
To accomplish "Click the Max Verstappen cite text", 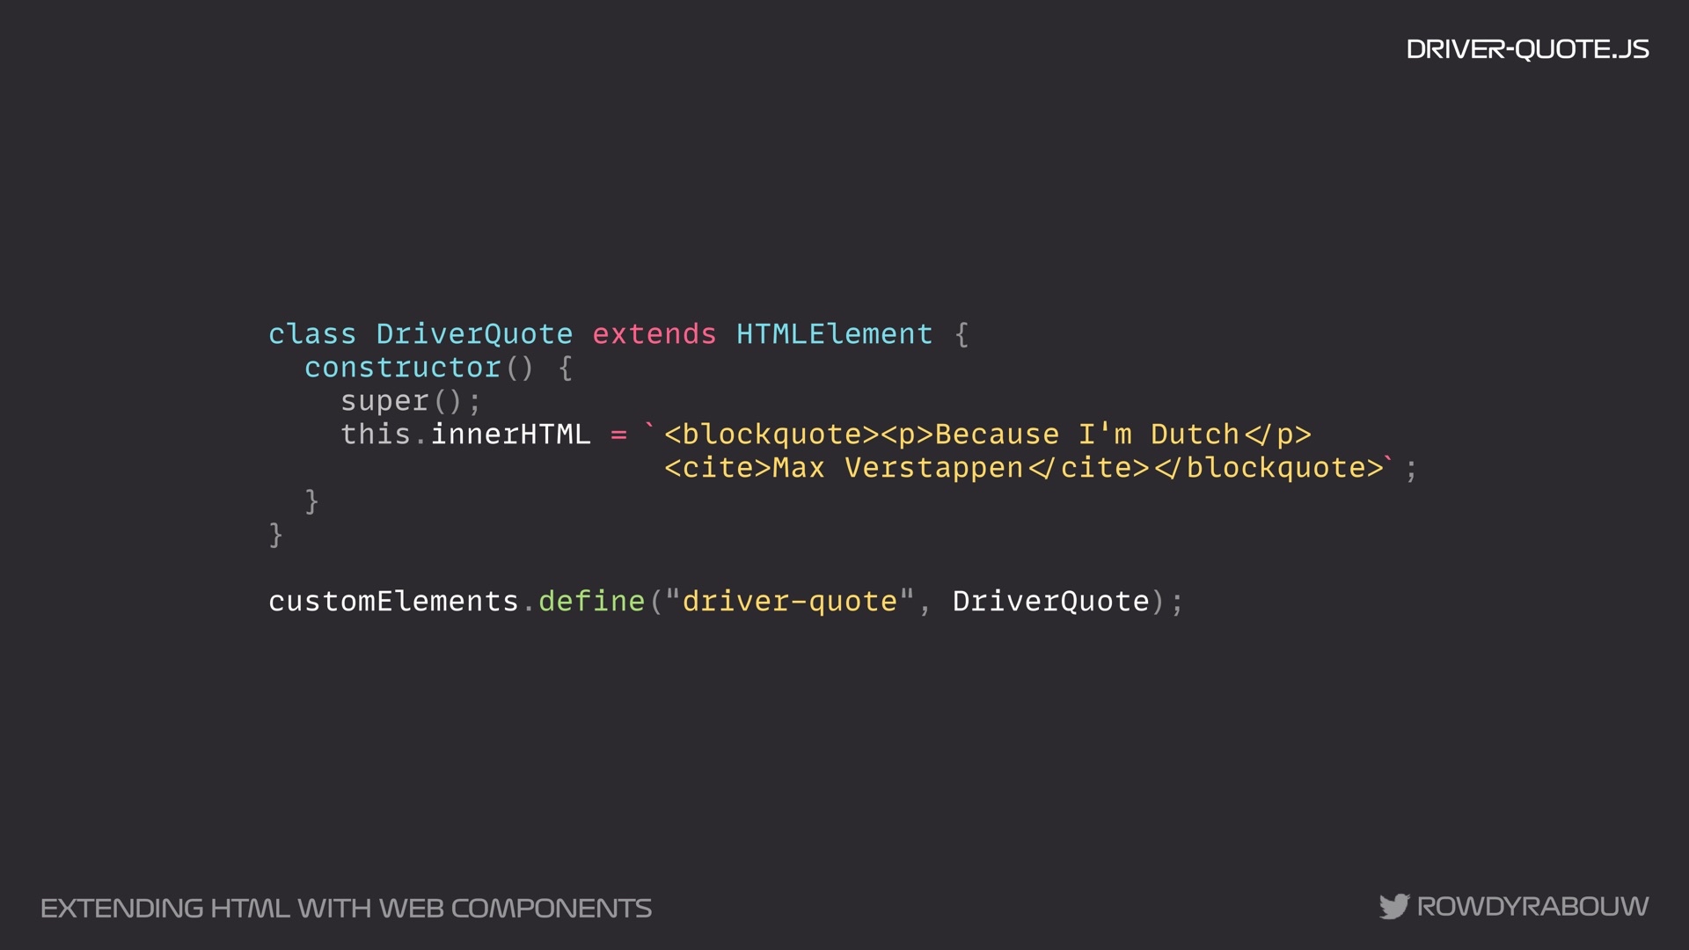I will 897,468.
